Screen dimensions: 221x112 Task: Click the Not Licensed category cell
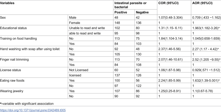(78, 70)
